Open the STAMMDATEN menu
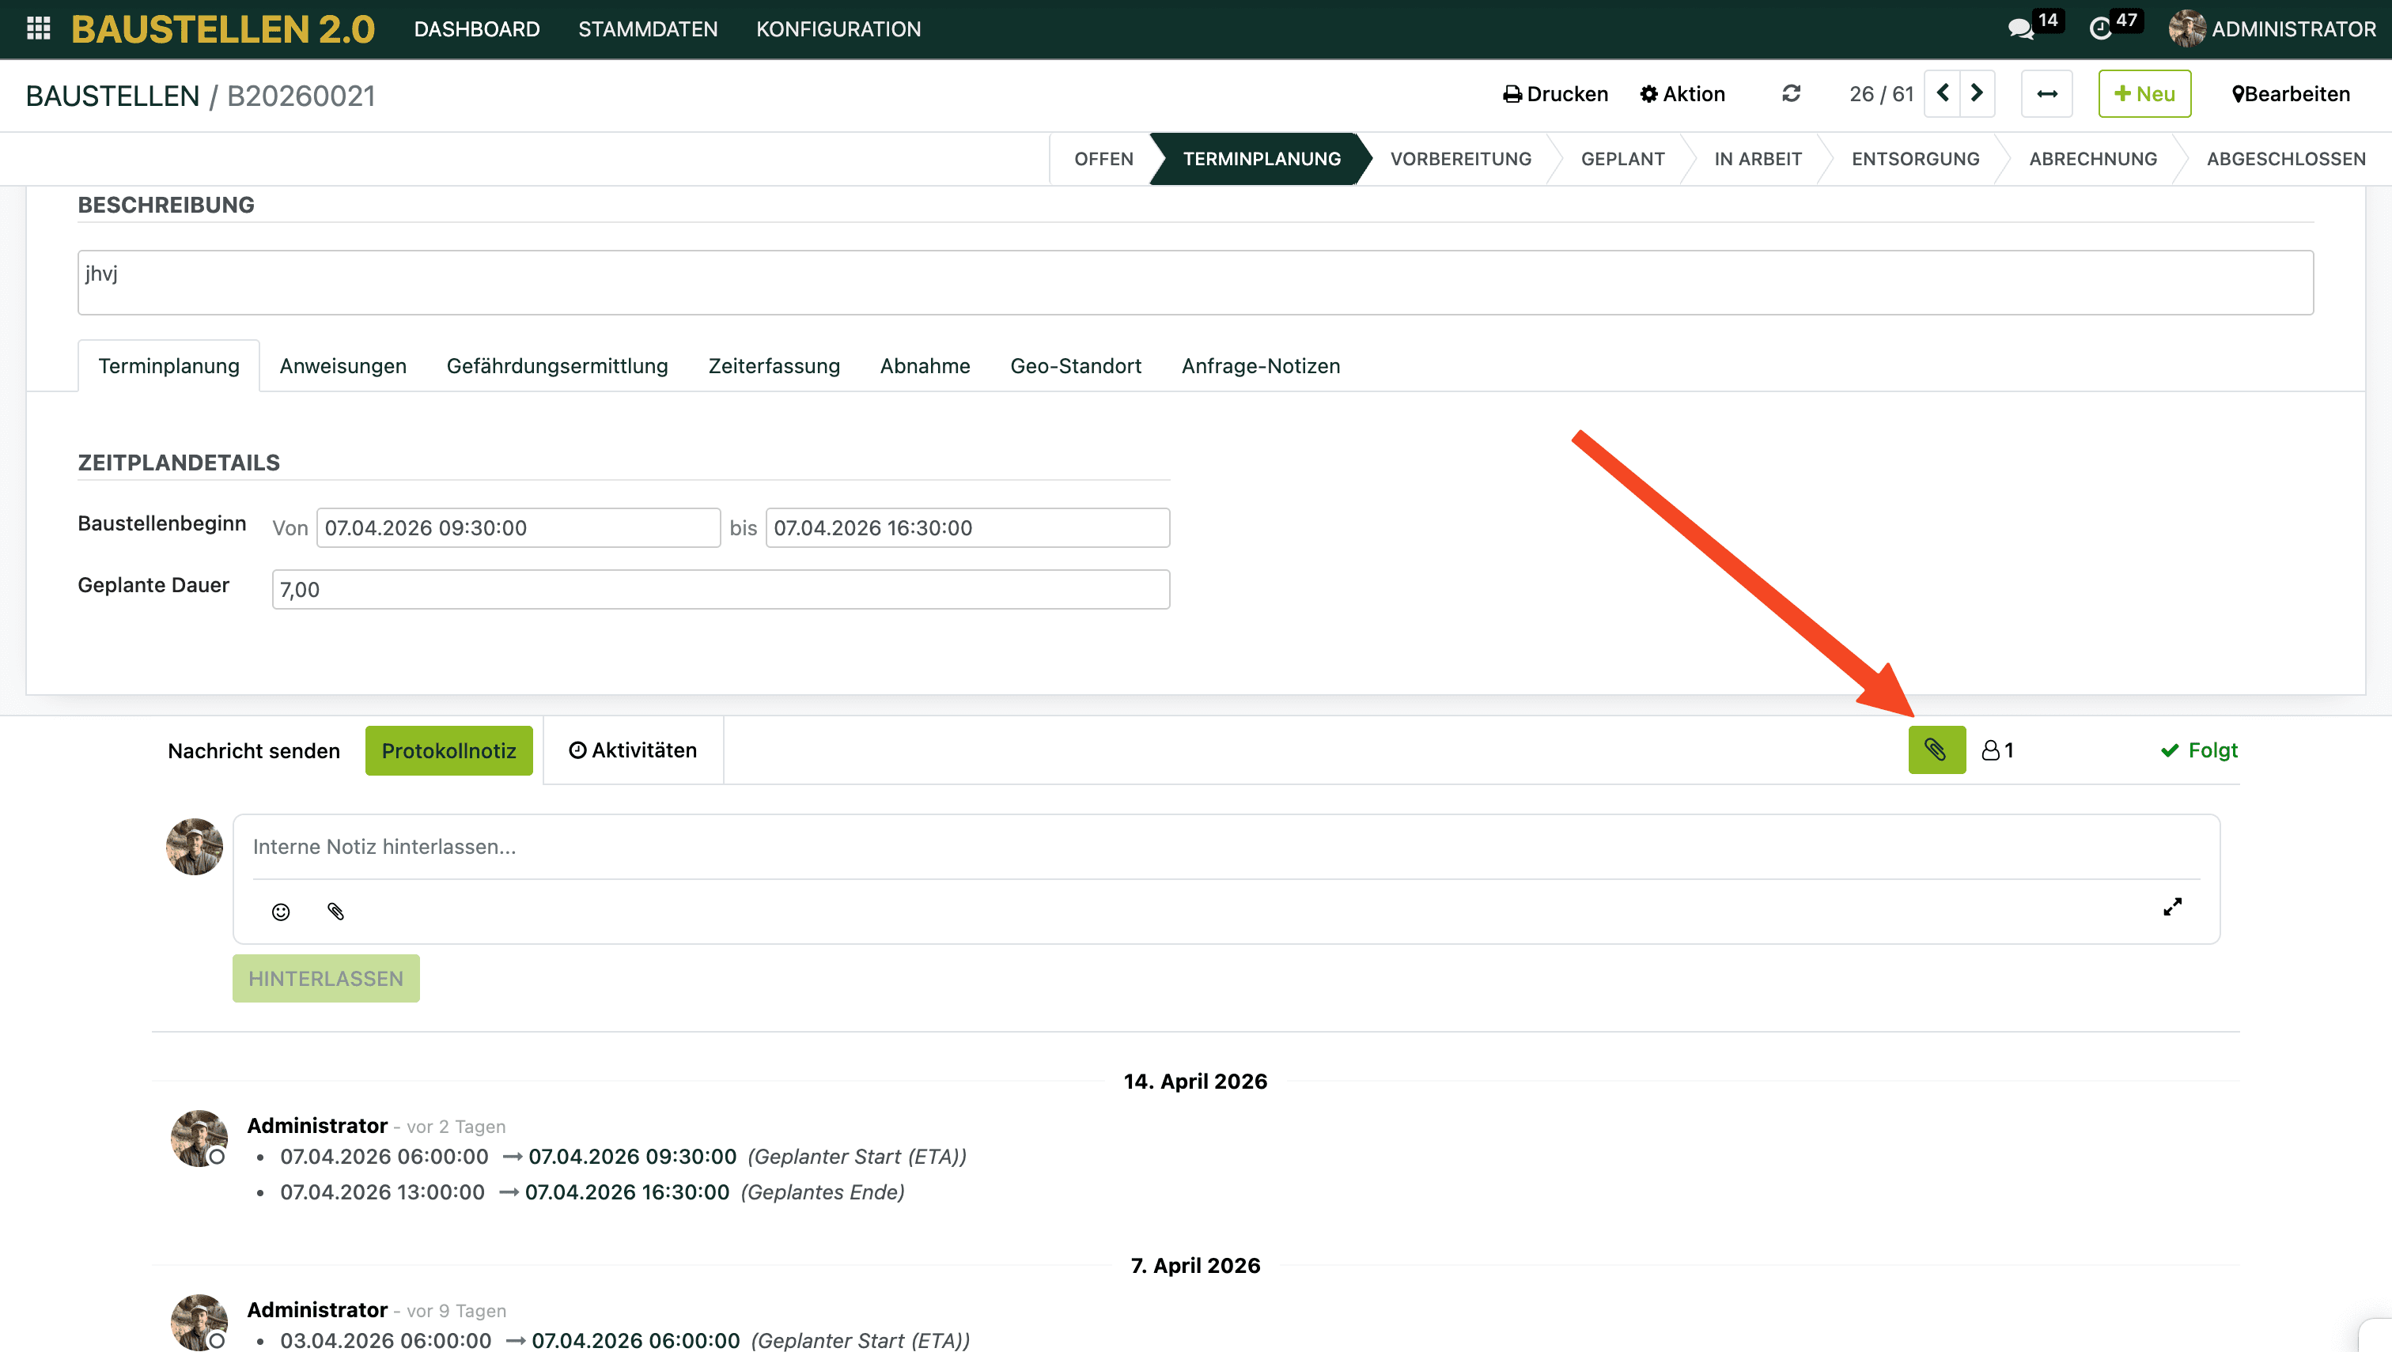2392x1352 pixels. [648, 28]
